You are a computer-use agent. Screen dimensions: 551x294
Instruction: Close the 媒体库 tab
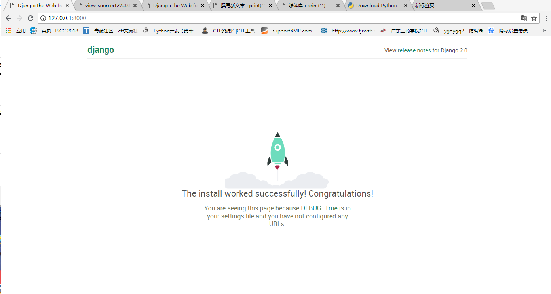coord(338,6)
